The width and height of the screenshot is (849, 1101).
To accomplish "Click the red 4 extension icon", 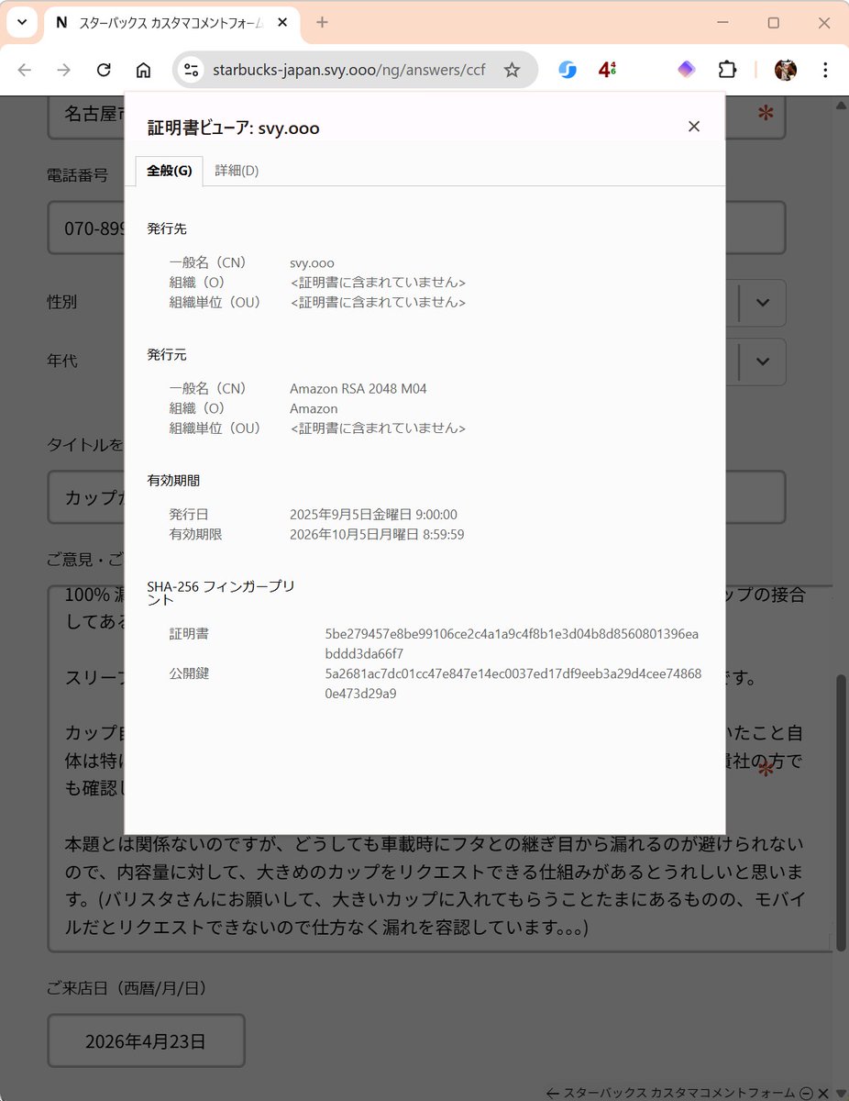I will point(607,70).
